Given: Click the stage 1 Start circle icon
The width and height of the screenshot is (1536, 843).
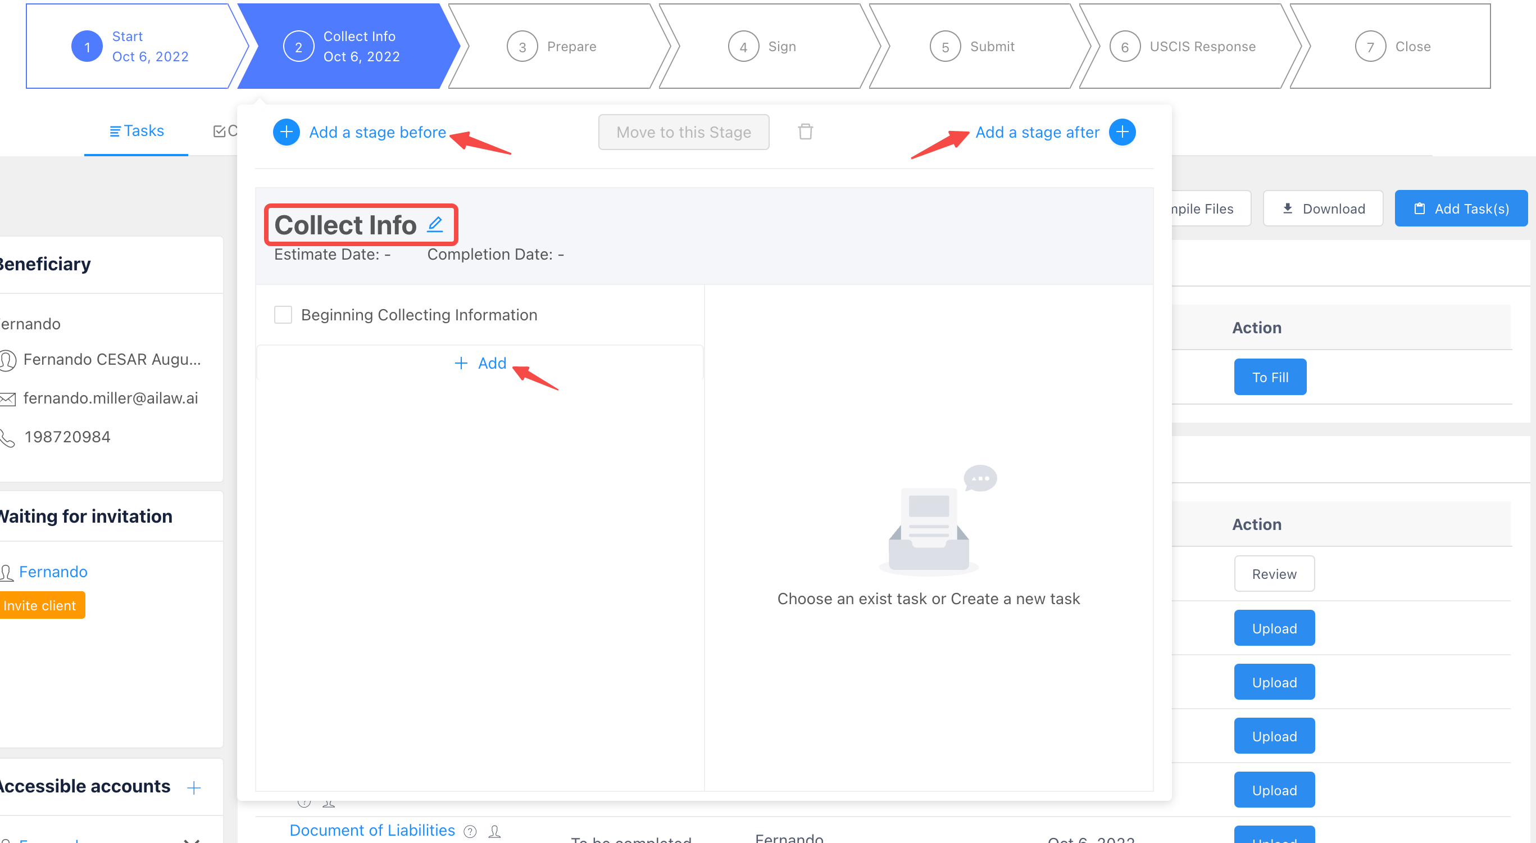Looking at the screenshot, I should click(87, 47).
